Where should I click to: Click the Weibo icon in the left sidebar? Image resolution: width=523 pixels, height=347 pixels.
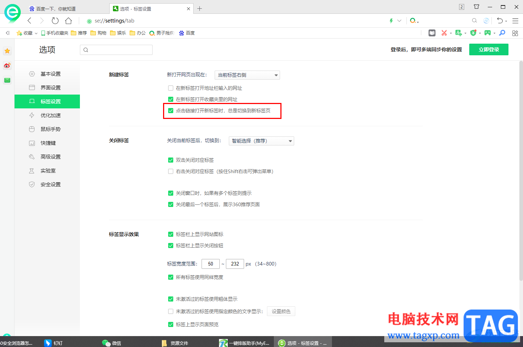7,66
